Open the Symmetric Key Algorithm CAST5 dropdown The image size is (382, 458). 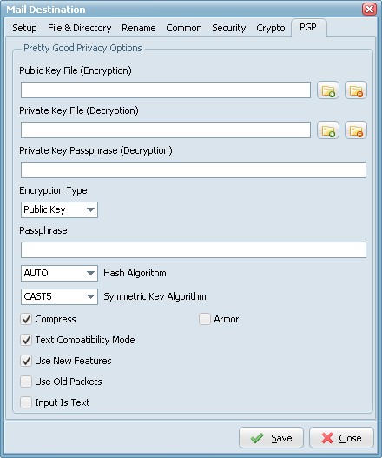59,296
